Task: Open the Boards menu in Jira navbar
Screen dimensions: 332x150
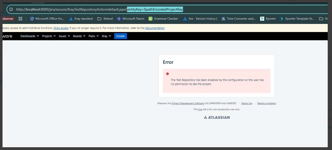Action: click(79, 36)
